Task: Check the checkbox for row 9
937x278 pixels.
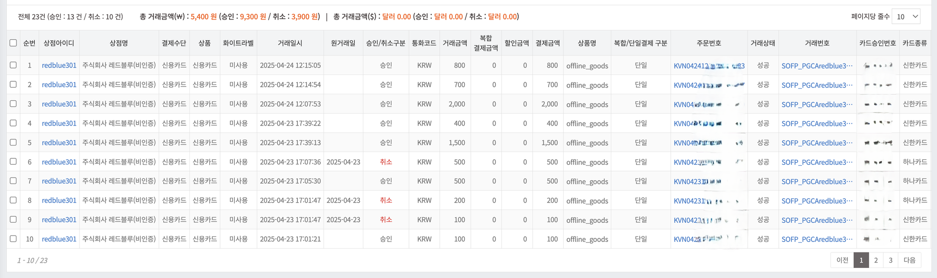Action: click(x=13, y=219)
